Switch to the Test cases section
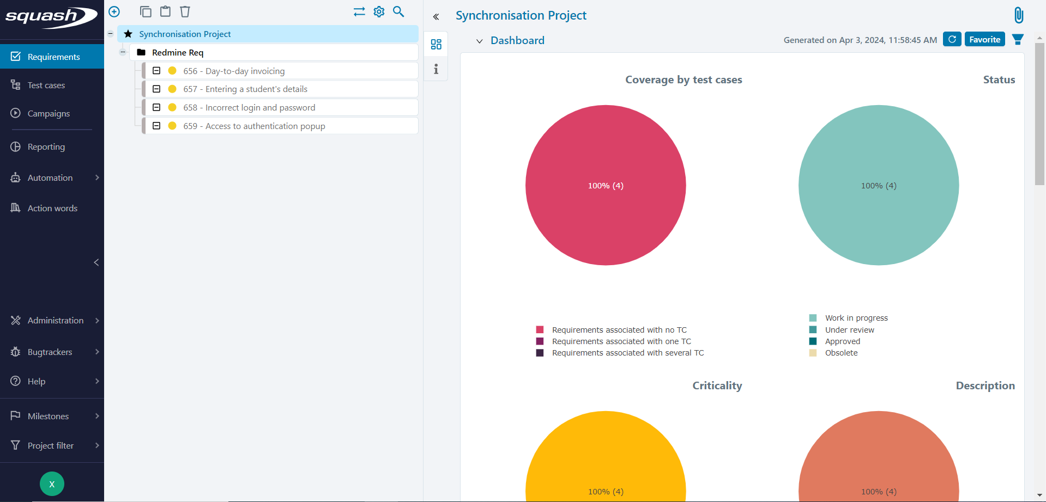Image resolution: width=1046 pixels, height=502 pixels. tap(46, 85)
